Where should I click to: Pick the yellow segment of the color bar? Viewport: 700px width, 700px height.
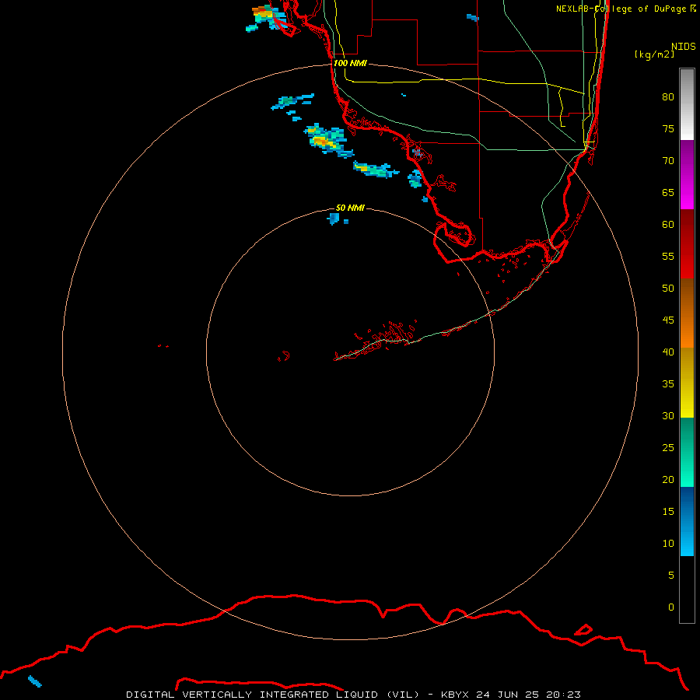click(687, 383)
